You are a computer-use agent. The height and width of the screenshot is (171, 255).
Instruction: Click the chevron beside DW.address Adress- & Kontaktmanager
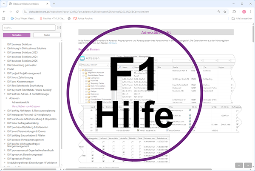(5, 94)
